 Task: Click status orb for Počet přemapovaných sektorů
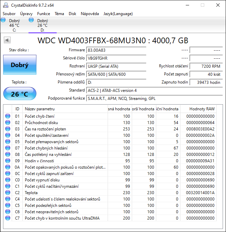click(x=8, y=141)
